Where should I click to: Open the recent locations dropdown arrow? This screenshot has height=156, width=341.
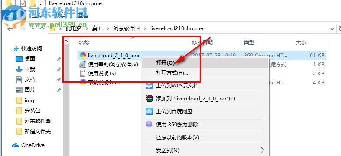point(33,28)
